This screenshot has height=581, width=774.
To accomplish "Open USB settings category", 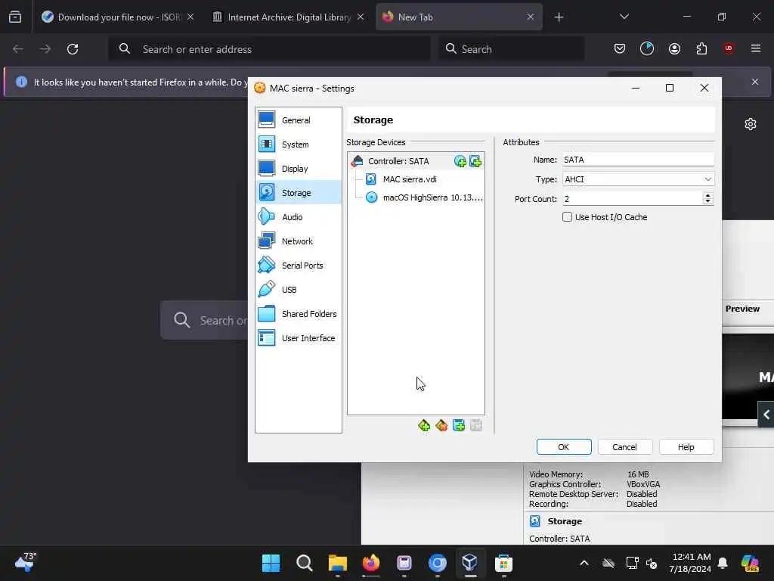I will 298,290.
